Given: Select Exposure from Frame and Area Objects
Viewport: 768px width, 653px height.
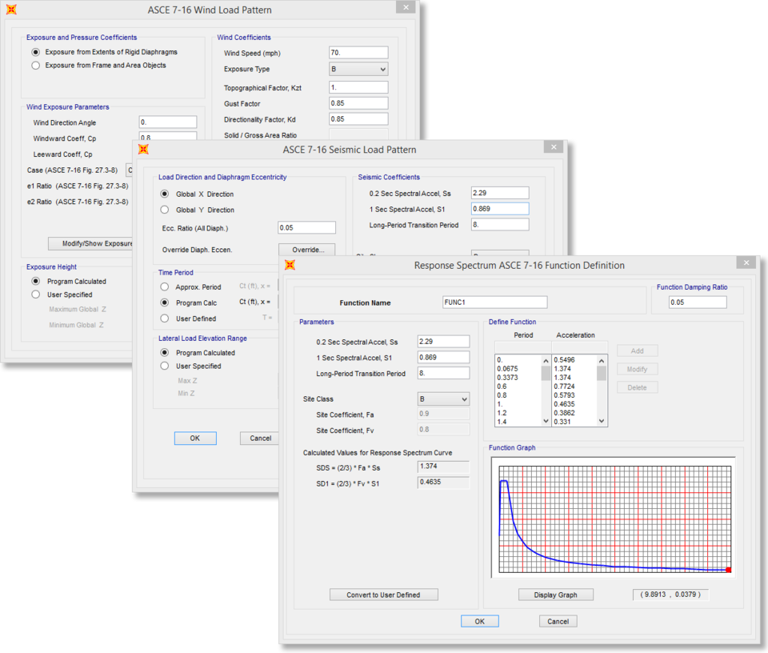Looking at the screenshot, I should 36,66.
